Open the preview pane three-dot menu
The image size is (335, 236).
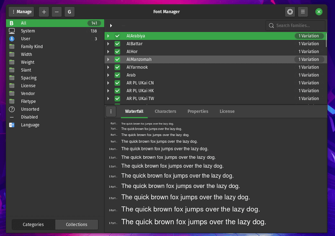point(111,112)
